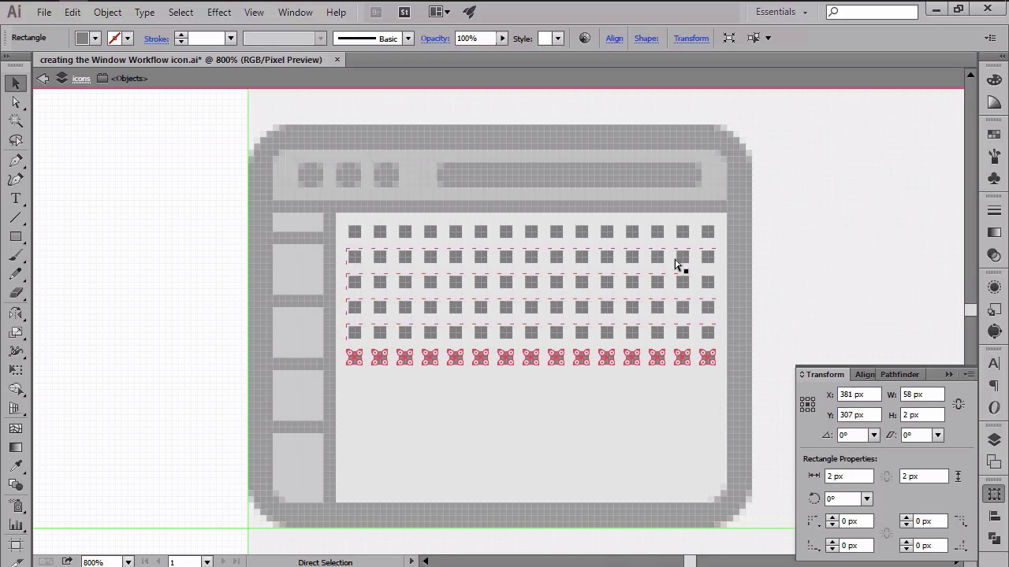
Task: Select the Eyedropper tool
Action: click(16, 466)
